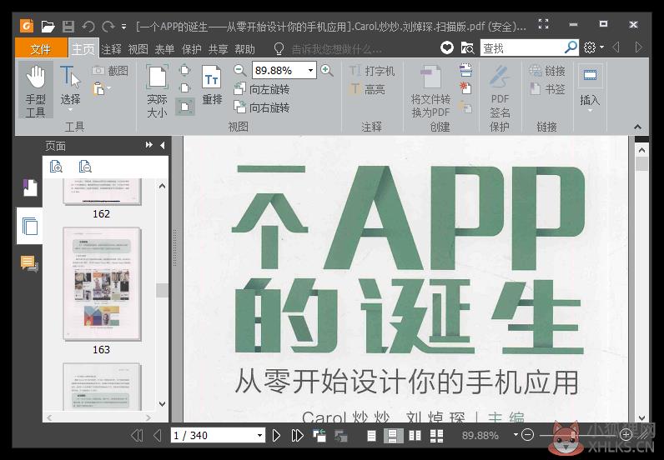
Task: Switch to the 视图 ribbon tab
Action: tap(138, 49)
